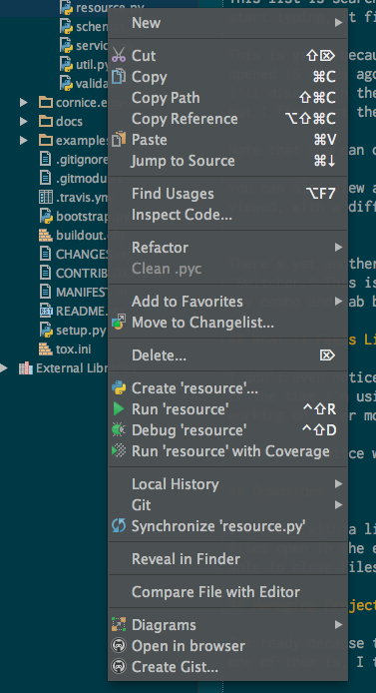The width and height of the screenshot is (376, 693).
Task: Click the New submenu arrow
Action: click(338, 23)
